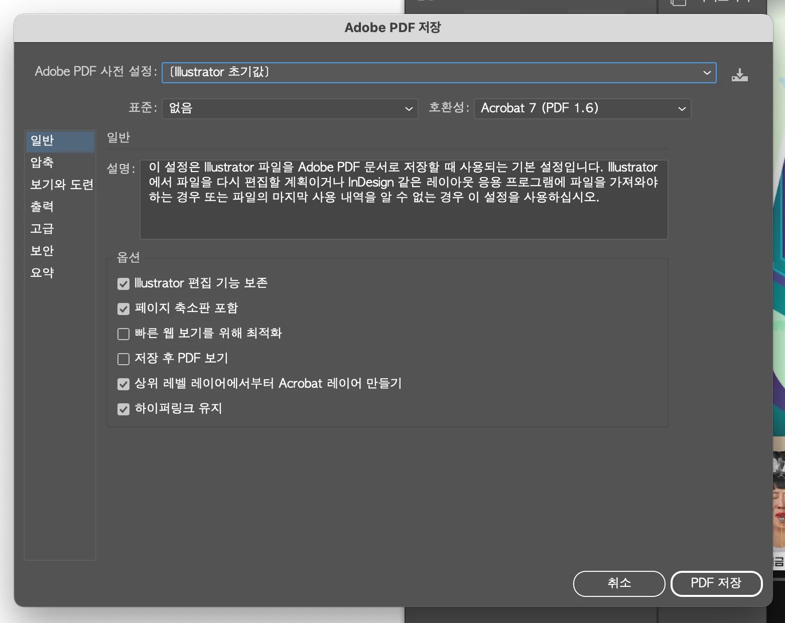Uncheck 페이지 축소판 포함 option
785x623 pixels.
click(x=123, y=309)
